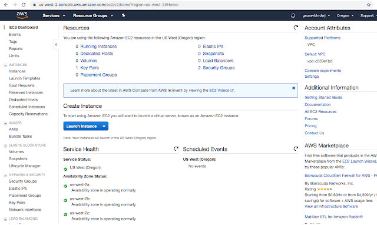This screenshot has height=225, width=377.
Task: Collapse the left navigation sidebar arrow
Action: (56, 45)
